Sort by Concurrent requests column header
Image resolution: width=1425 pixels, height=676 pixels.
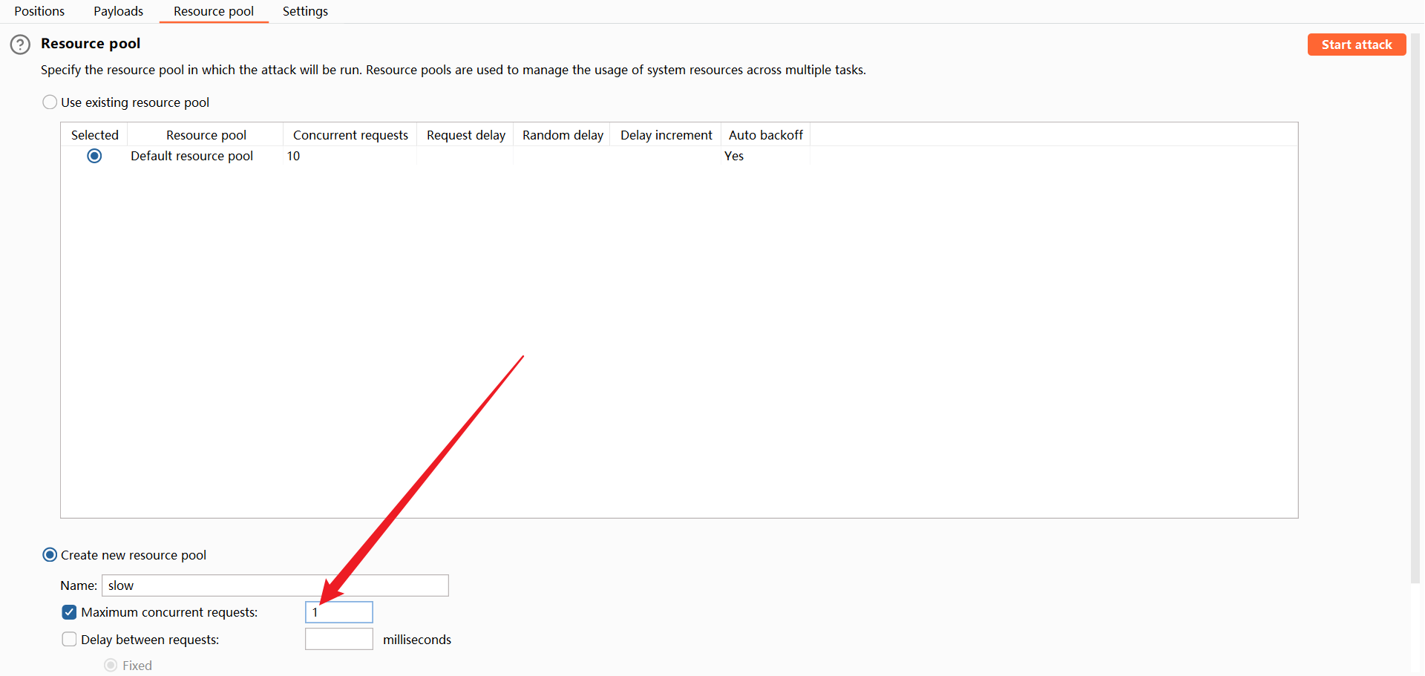(x=350, y=135)
